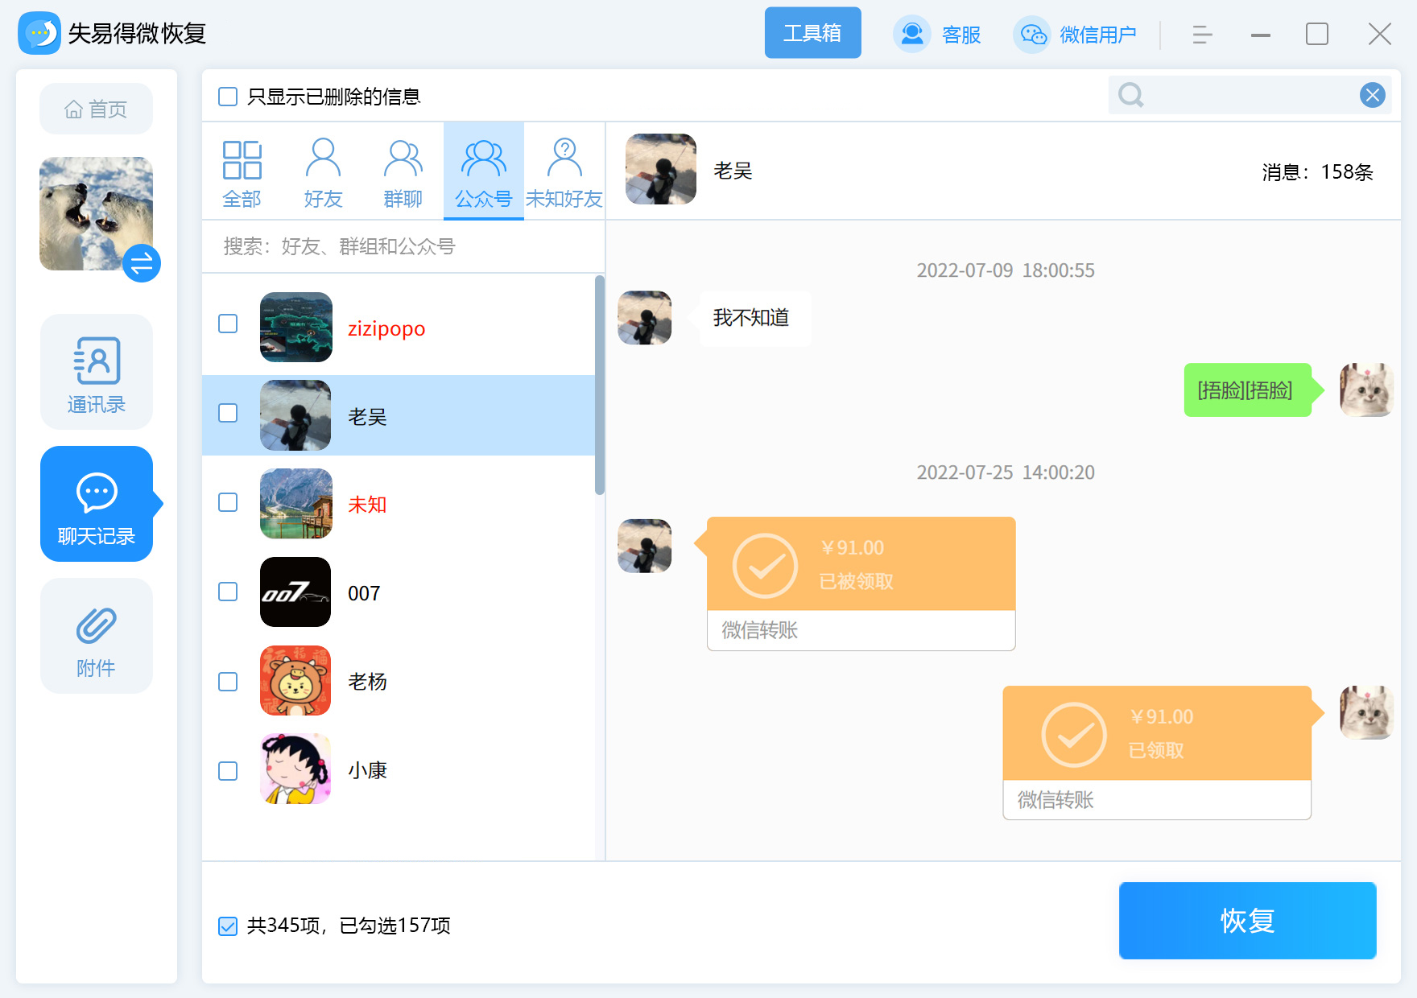Screen dimensions: 1417x998
Task: Switch to the 好友 filter tab
Action: pos(323,171)
